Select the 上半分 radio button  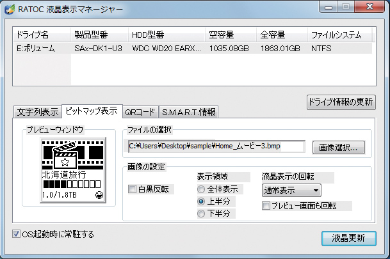(x=201, y=201)
